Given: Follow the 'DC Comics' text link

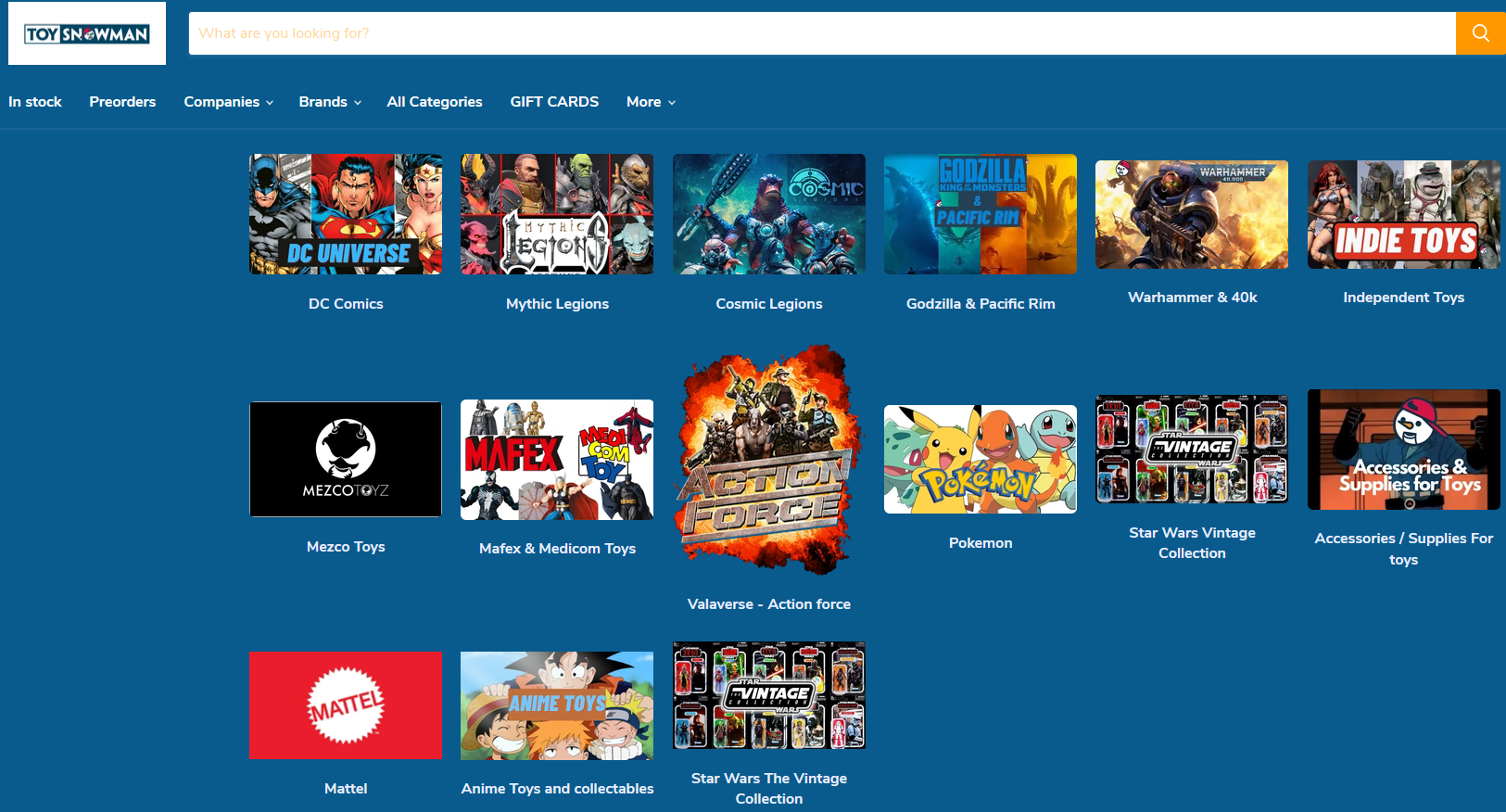Looking at the screenshot, I should coord(346,304).
